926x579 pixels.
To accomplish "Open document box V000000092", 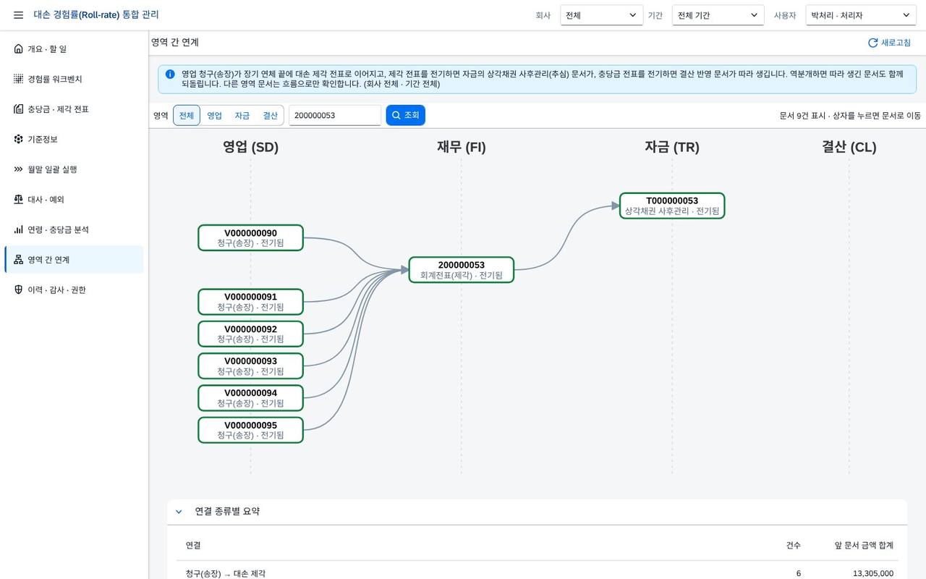I will click(250, 334).
